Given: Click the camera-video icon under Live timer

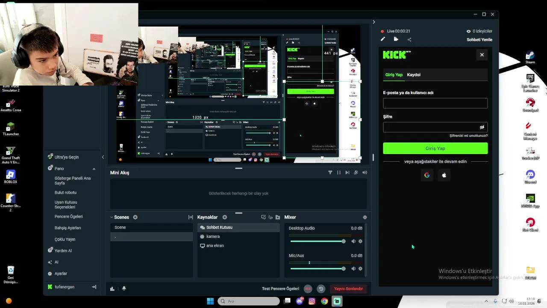Looking at the screenshot, I should click(396, 39).
